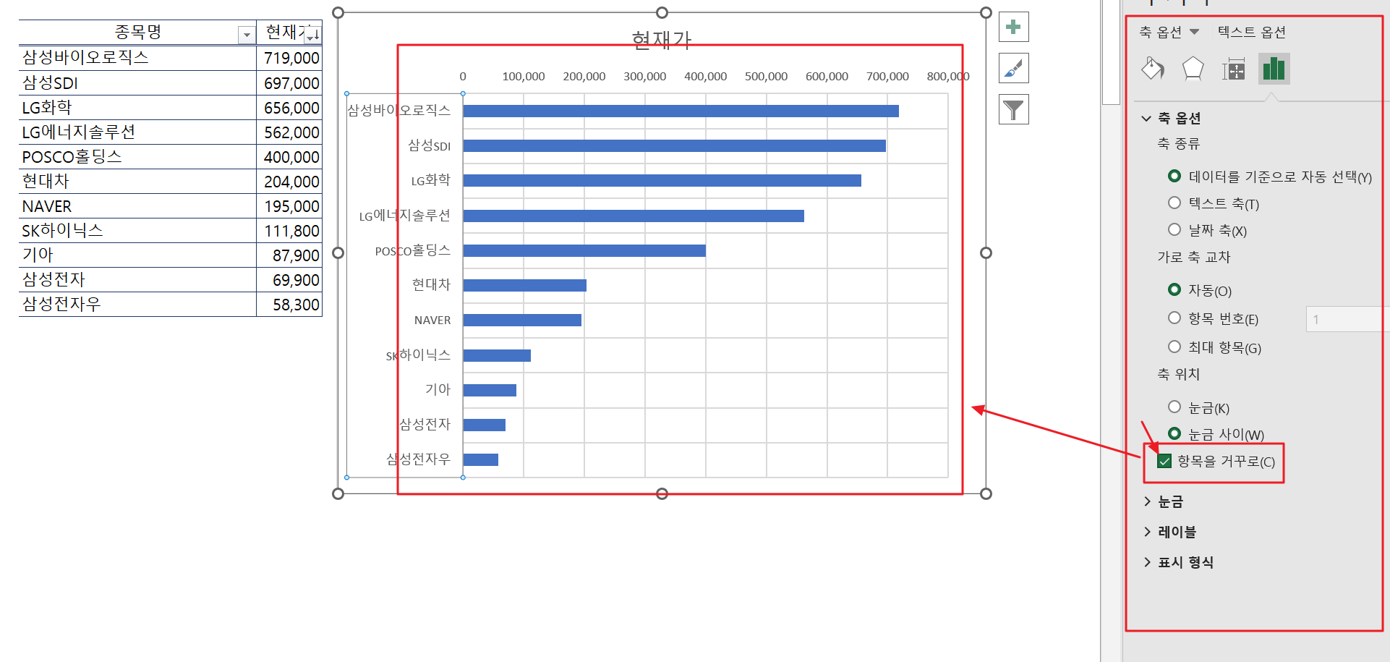The width and height of the screenshot is (1390, 662).
Task: Click the 항목 번호 value input field
Action: [1347, 319]
